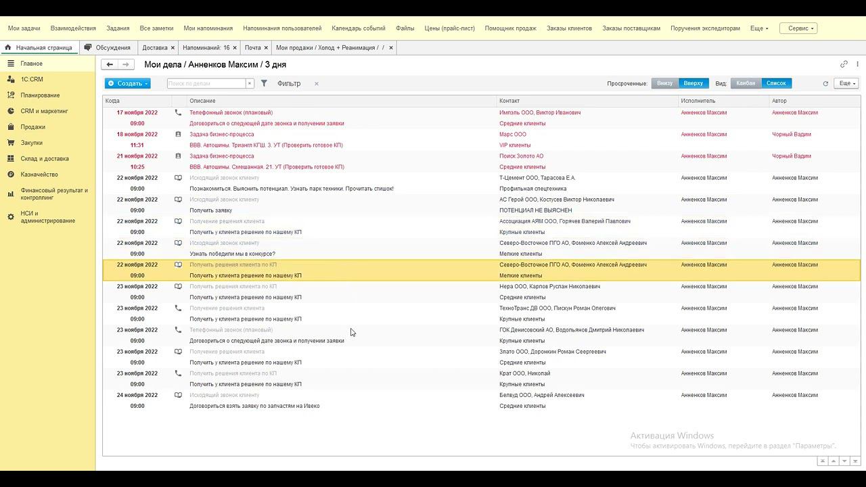Close the Мои продажи tab

391,47
